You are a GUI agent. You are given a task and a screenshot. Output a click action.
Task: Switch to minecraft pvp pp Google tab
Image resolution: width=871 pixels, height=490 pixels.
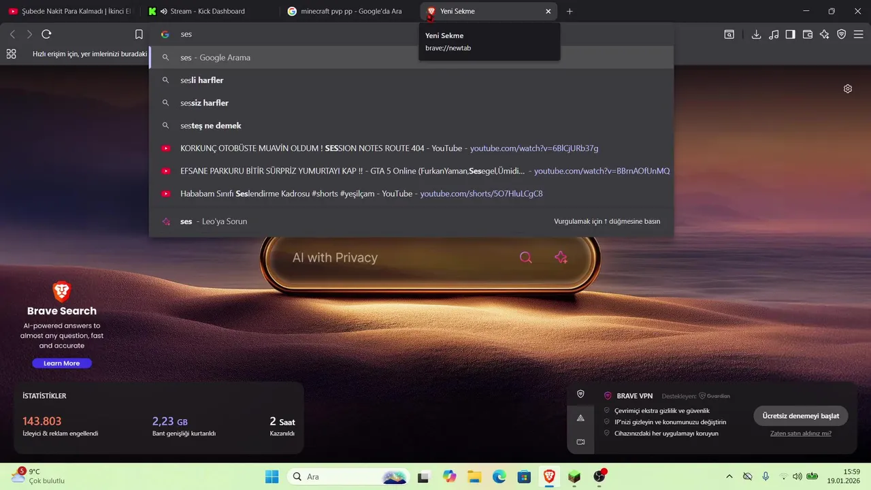pyautogui.click(x=349, y=11)
